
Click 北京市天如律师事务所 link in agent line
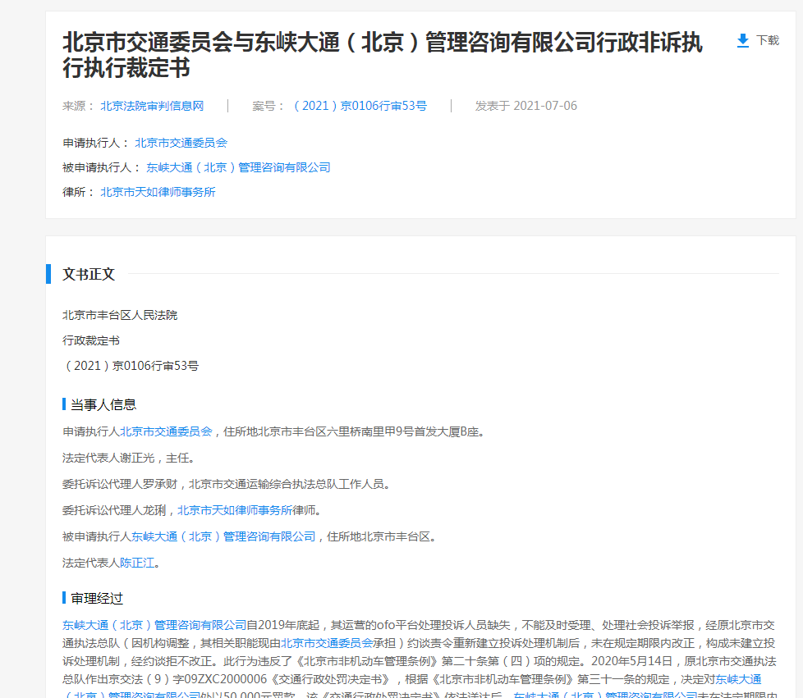[235, 510]
